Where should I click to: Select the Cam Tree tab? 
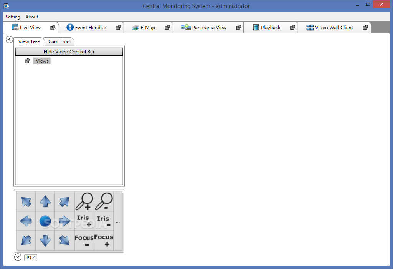59,42
